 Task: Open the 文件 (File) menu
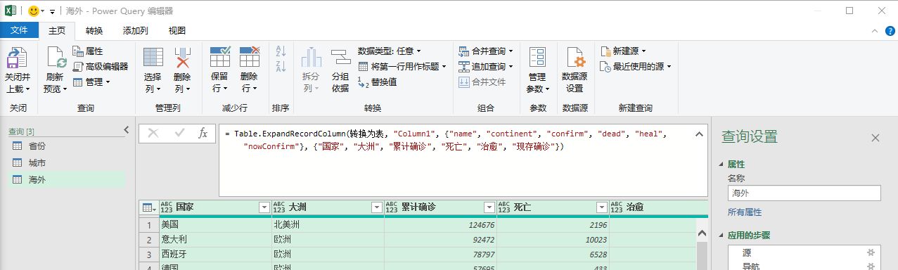[x=19, y=30]
